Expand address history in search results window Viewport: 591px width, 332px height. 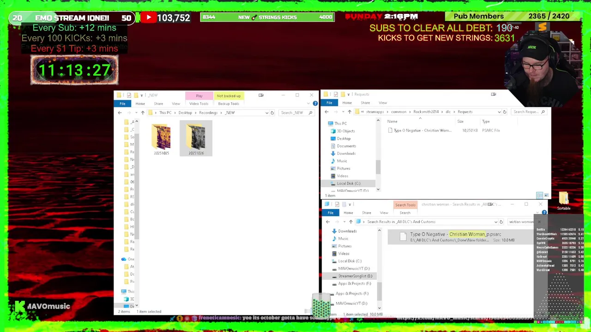tap(495, 222)
